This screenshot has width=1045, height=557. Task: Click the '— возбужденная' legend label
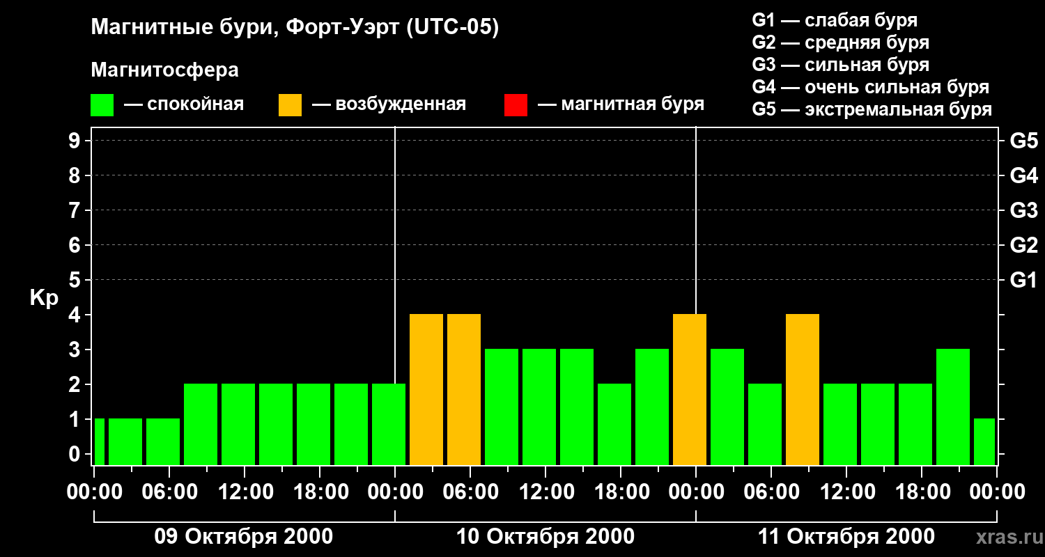pos(389,104)
